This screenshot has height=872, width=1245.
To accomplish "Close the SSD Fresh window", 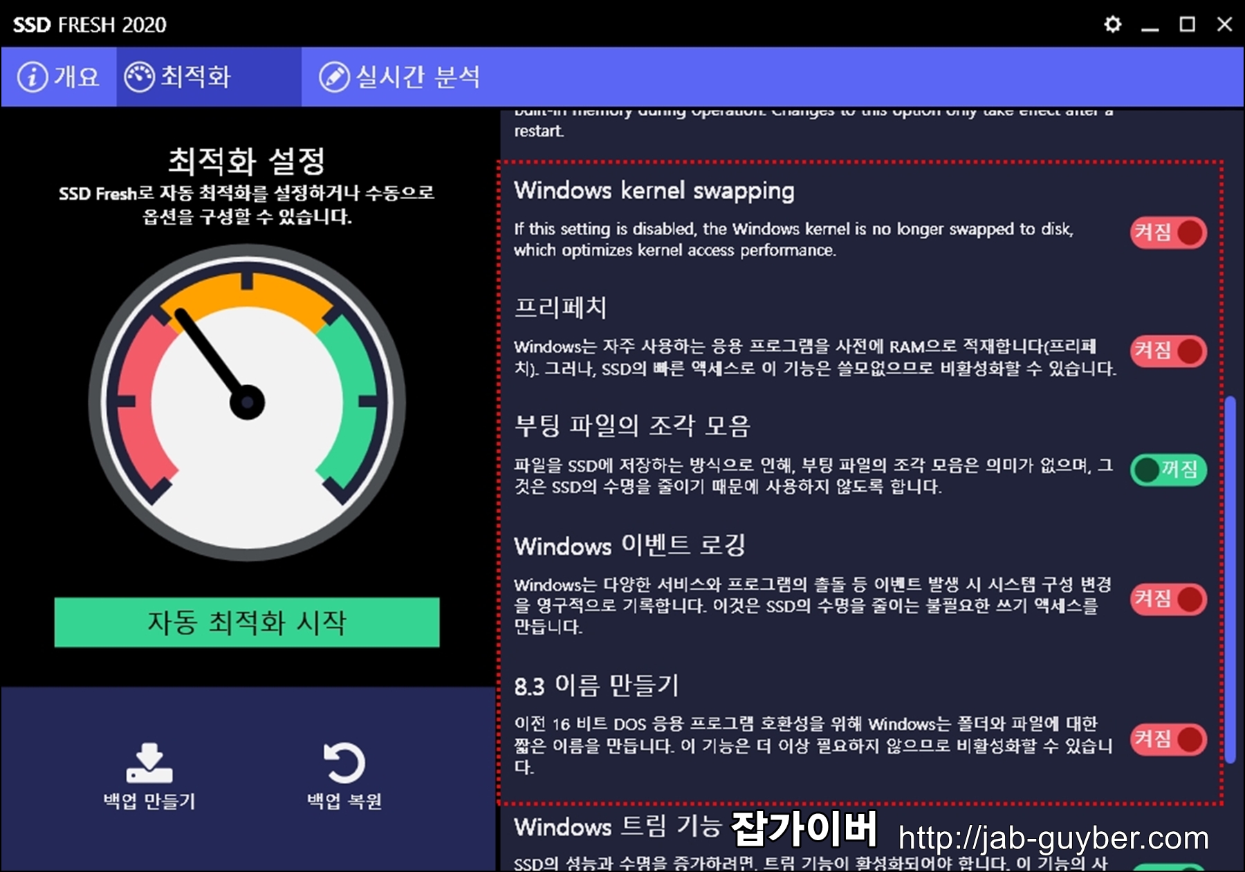I will pyautogui.click(x=1224, y=25).
